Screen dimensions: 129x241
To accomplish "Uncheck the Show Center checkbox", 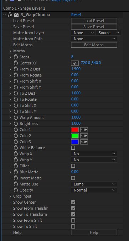I will coord(73,202).
